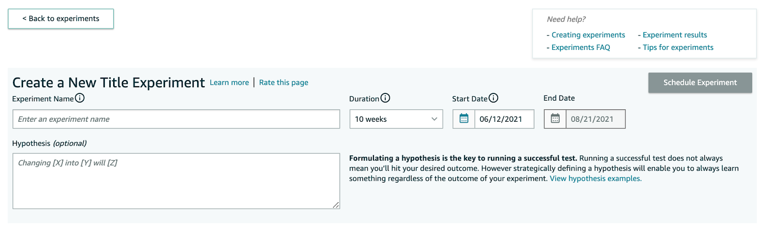
Task: Click the Start Date info icon
Action: [x=493, y=98]
